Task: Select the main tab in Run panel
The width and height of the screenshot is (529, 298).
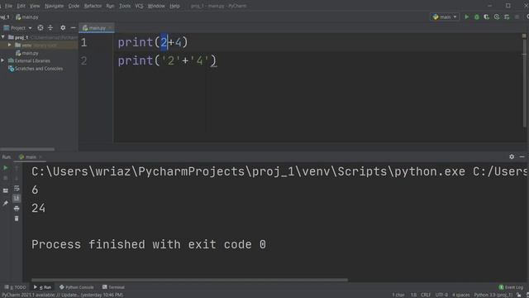Action: [31, 157]
